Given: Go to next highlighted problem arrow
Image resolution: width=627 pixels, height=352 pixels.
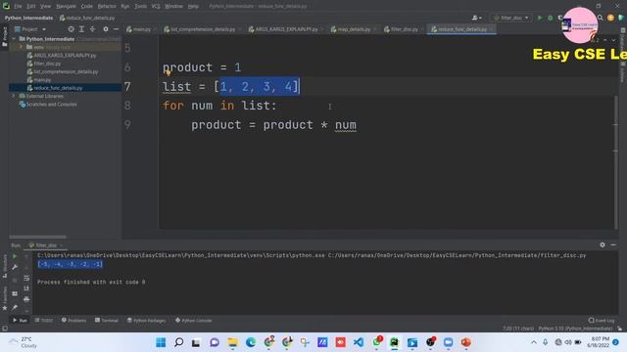Looking at the screenshot, I should tap(613, 40).
